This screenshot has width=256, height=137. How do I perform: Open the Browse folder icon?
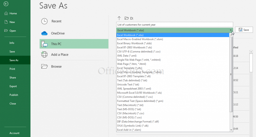tap(44, 67)
